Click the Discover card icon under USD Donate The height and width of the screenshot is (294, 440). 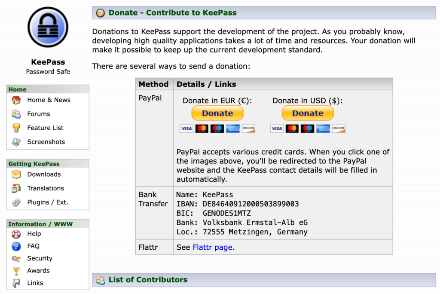[x=339, y=129]
